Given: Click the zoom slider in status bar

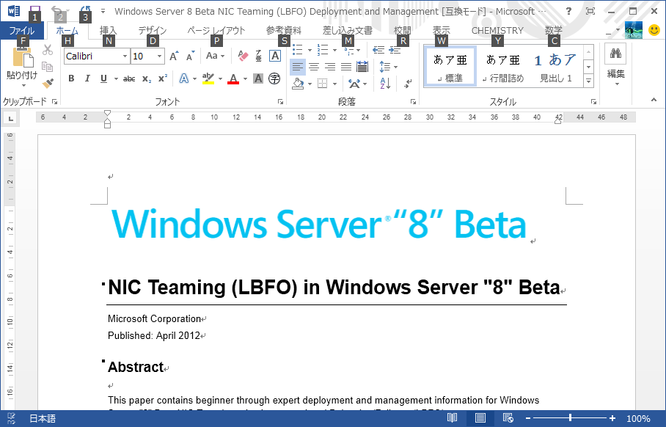Looking at the screenshot, I should click(569, 418).
